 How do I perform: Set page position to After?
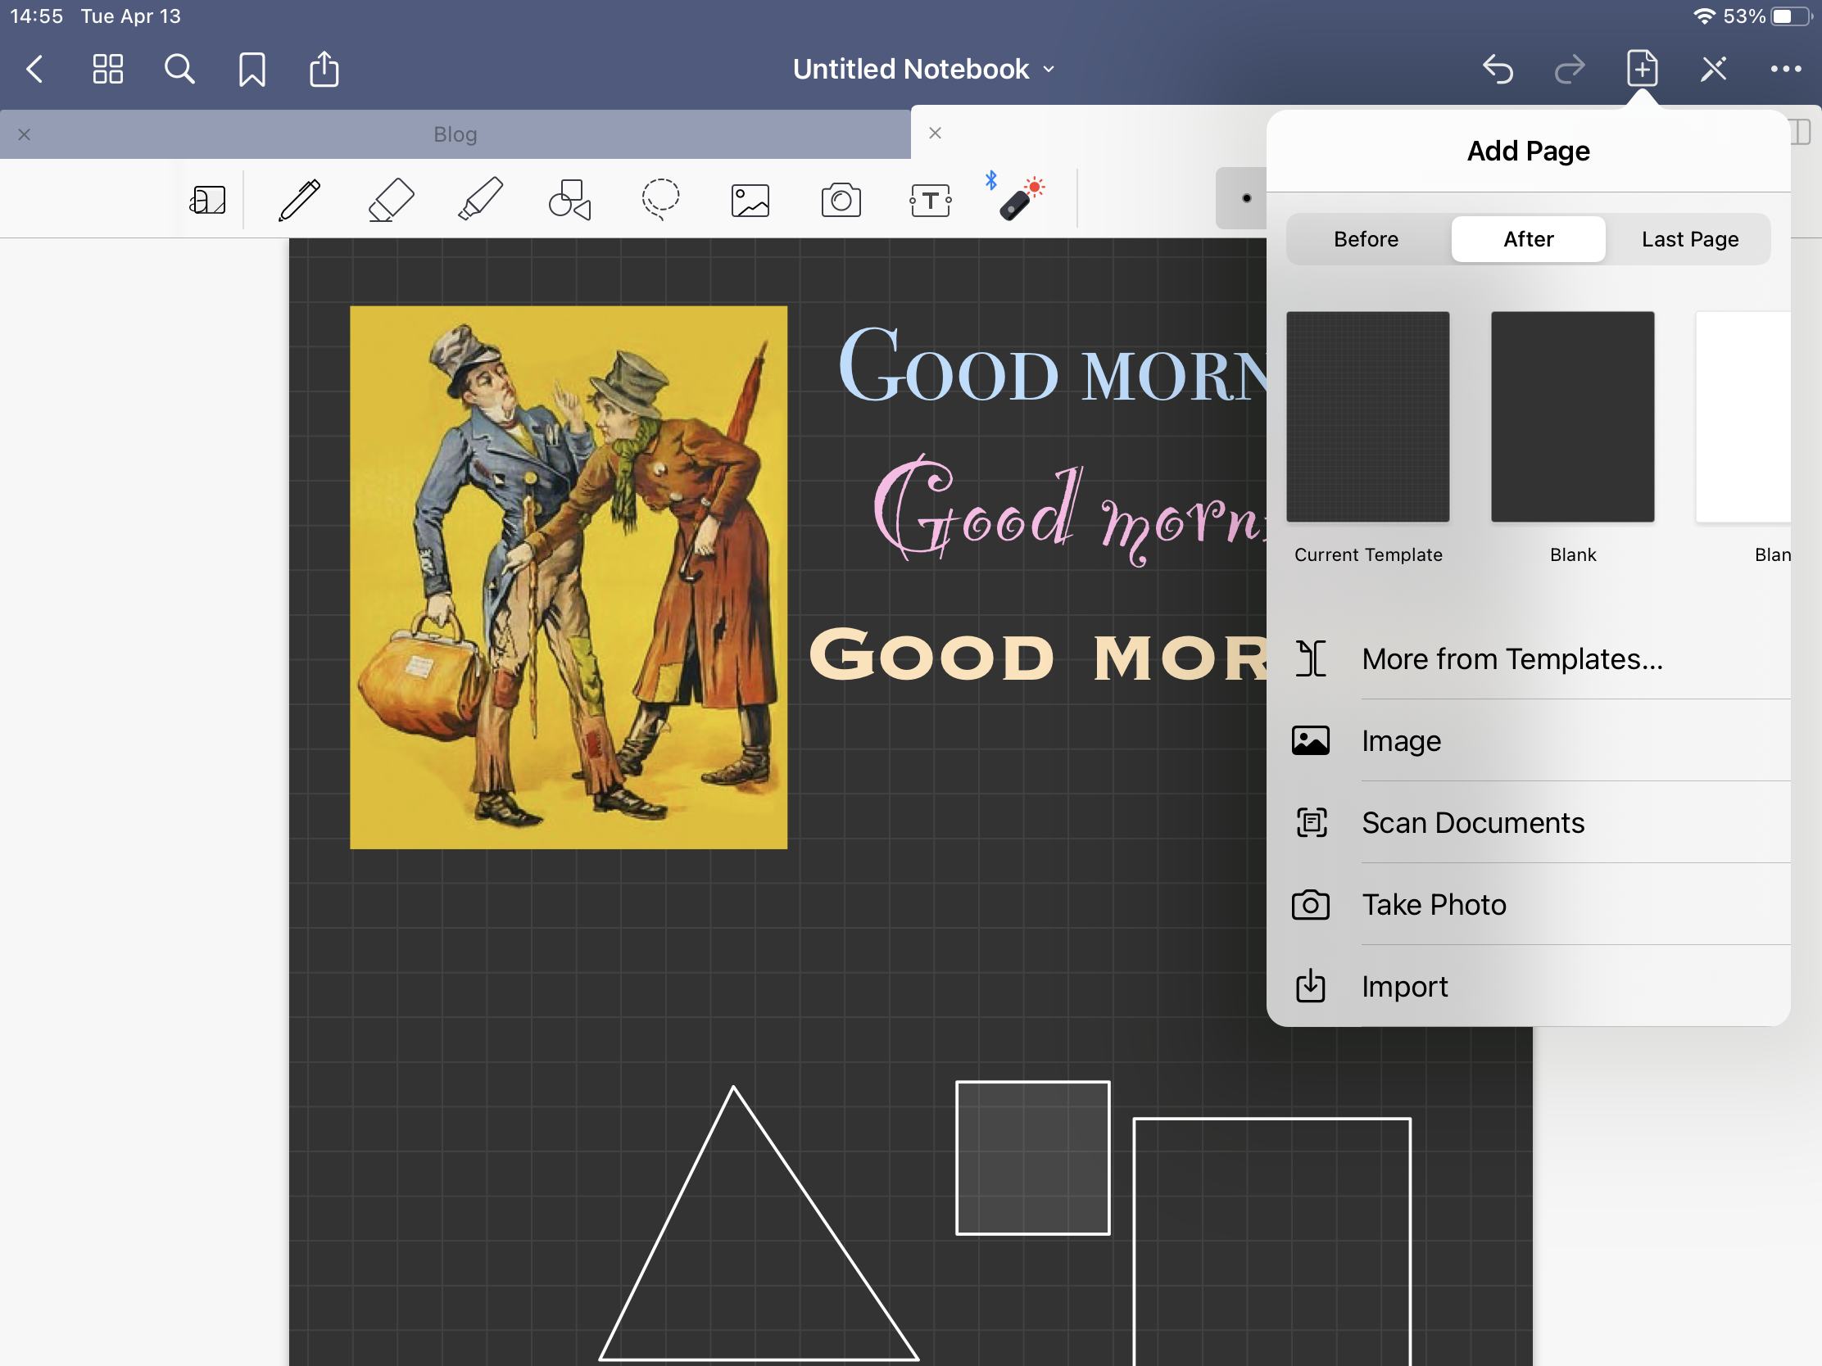pos(1528,240)
